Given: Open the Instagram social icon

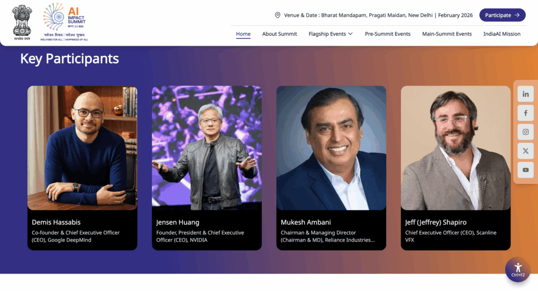Looking at the screenshot, I should (x=525, y=132).
